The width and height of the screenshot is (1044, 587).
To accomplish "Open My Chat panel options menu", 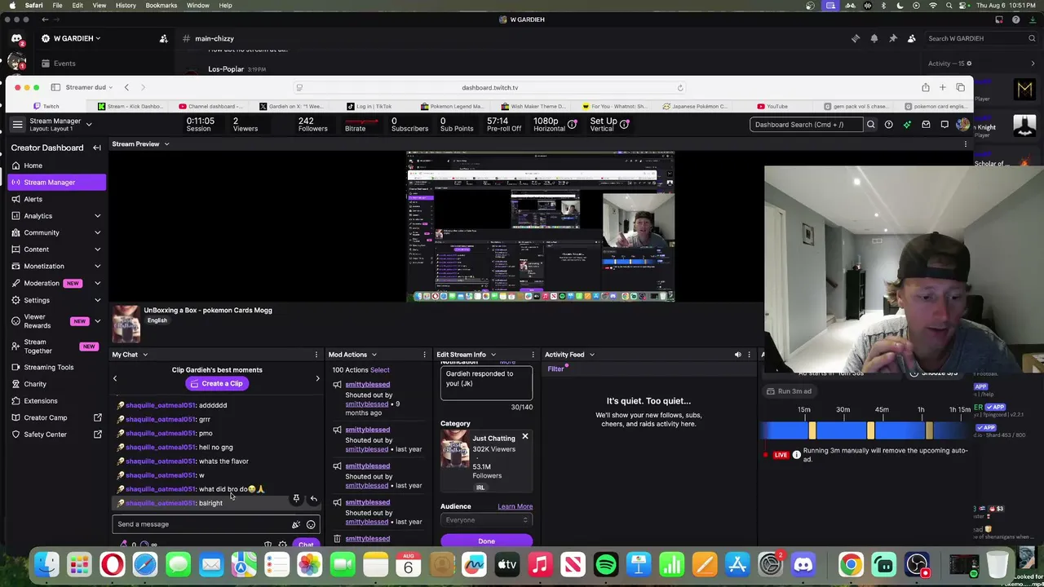I will [x=316, y=355].
